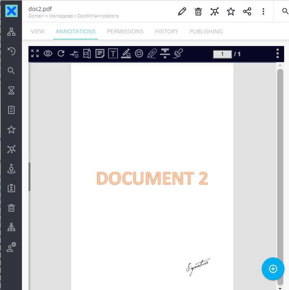Select the sticky note annotation tool
The image size is (289, 290).
pos(100,53)
